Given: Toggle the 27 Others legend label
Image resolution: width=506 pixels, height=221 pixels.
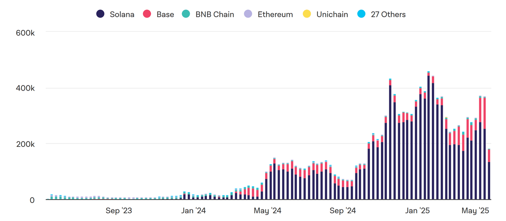Looking at the screenshot, I should [x=388, y=14].
